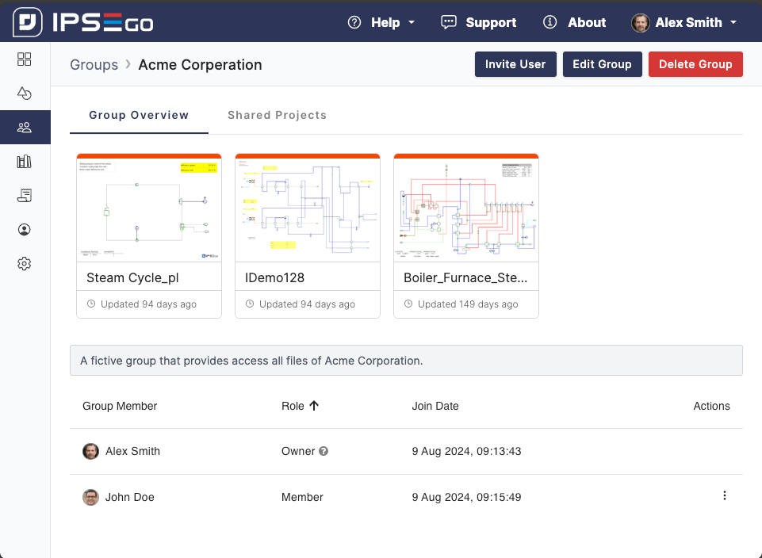Image resolution: width=762 pixels, height=558 pixels.
Task: Click the Invite User button
Action: click(515, 64)
